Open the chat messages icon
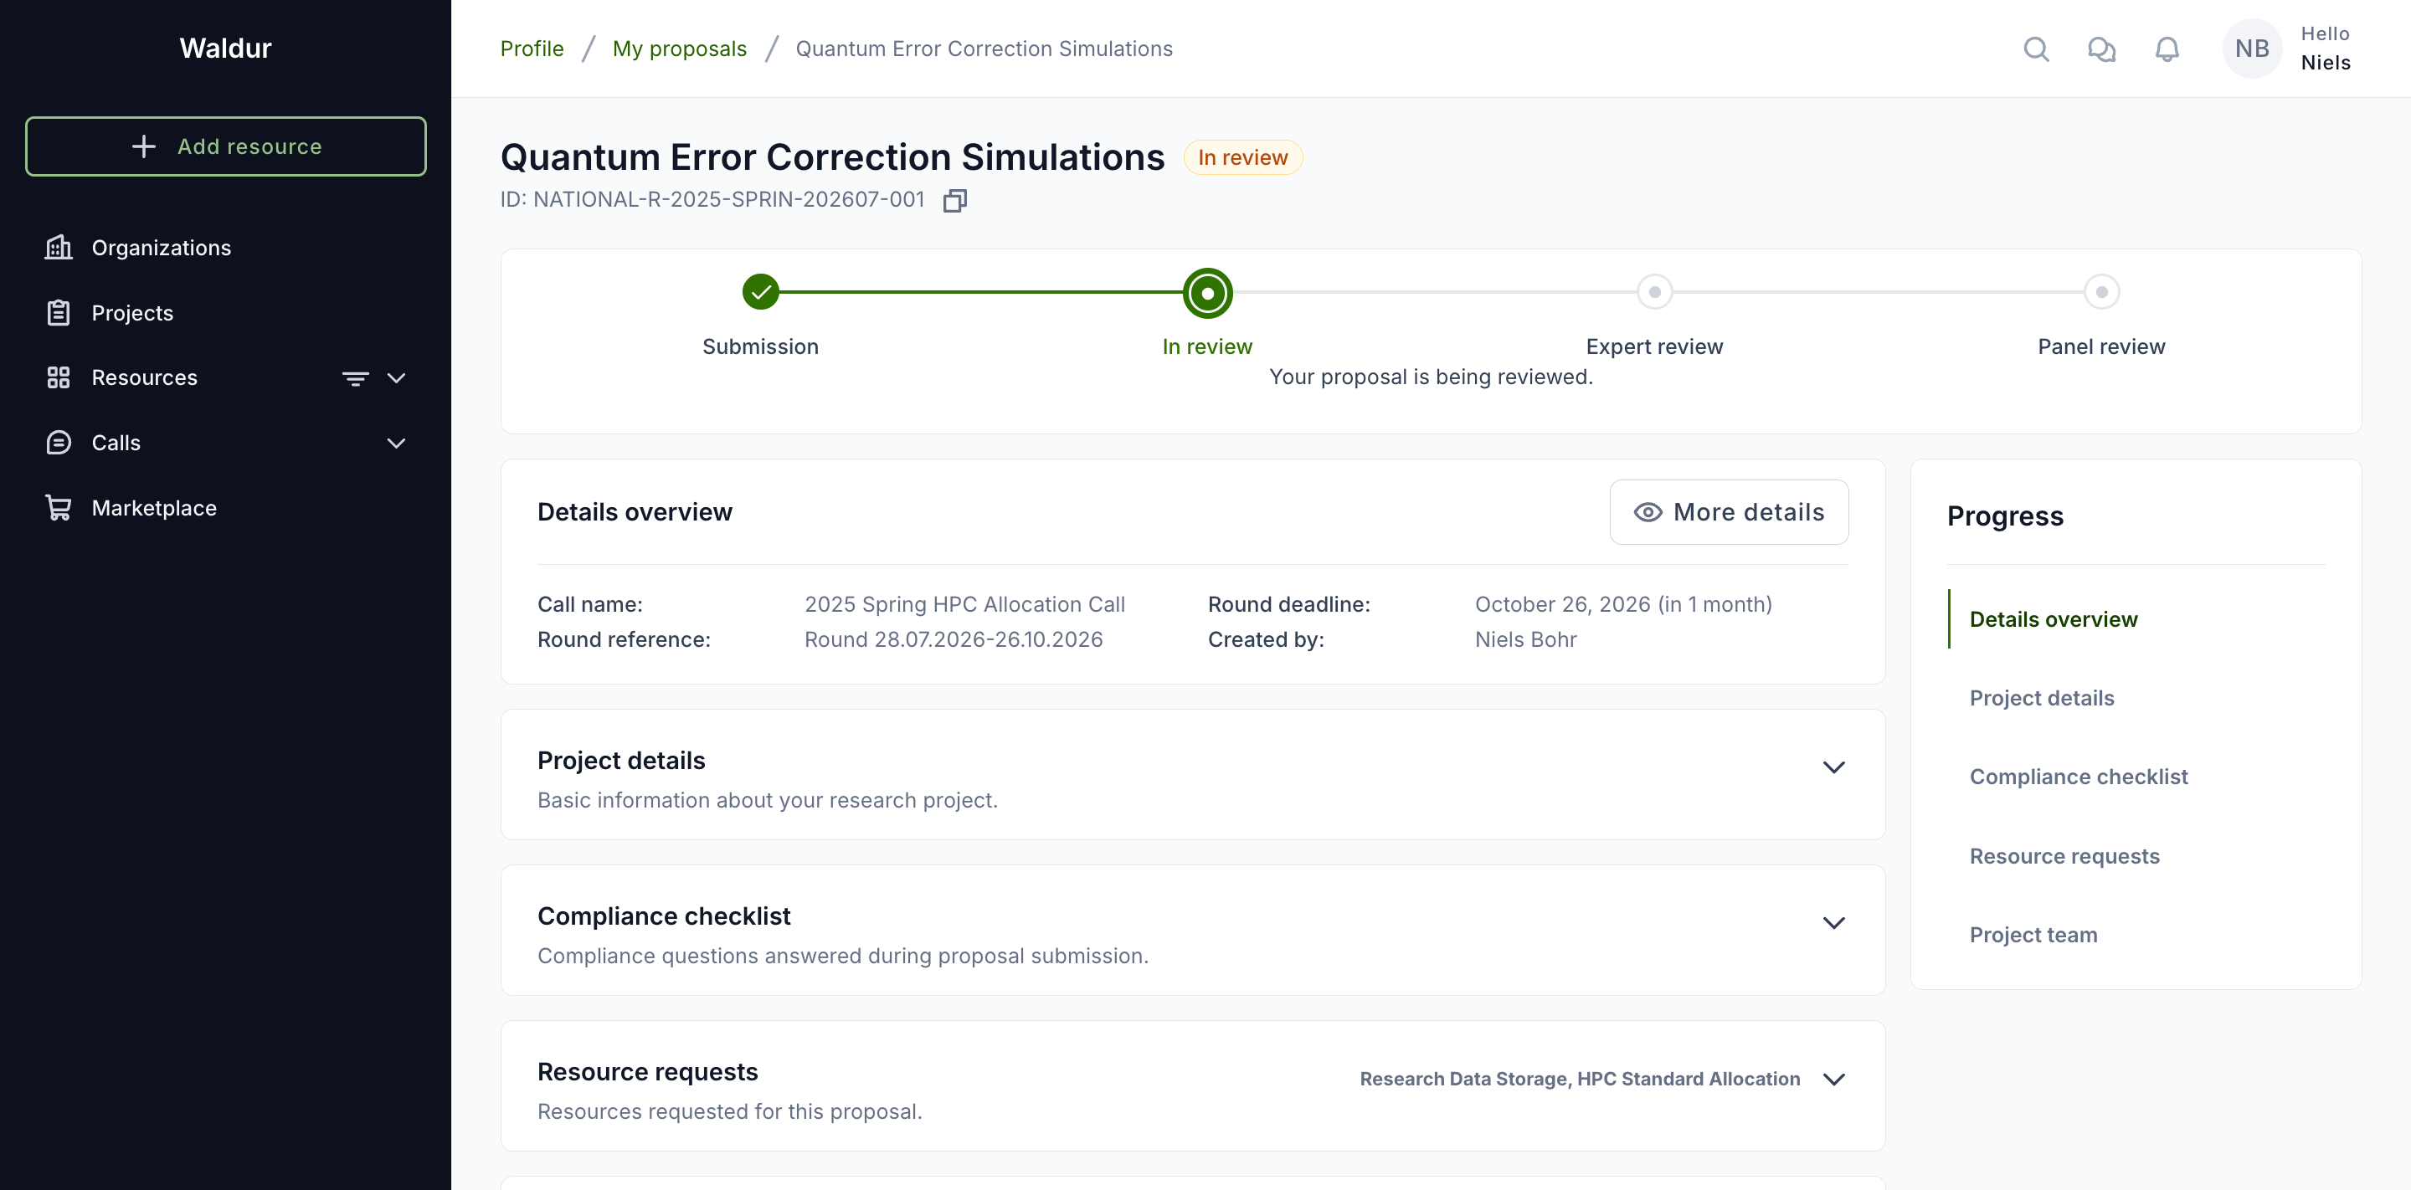 (2101, 49)
